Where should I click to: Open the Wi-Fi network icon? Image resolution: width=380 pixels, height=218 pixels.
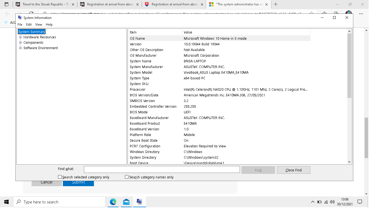click(x=326, y=202)
